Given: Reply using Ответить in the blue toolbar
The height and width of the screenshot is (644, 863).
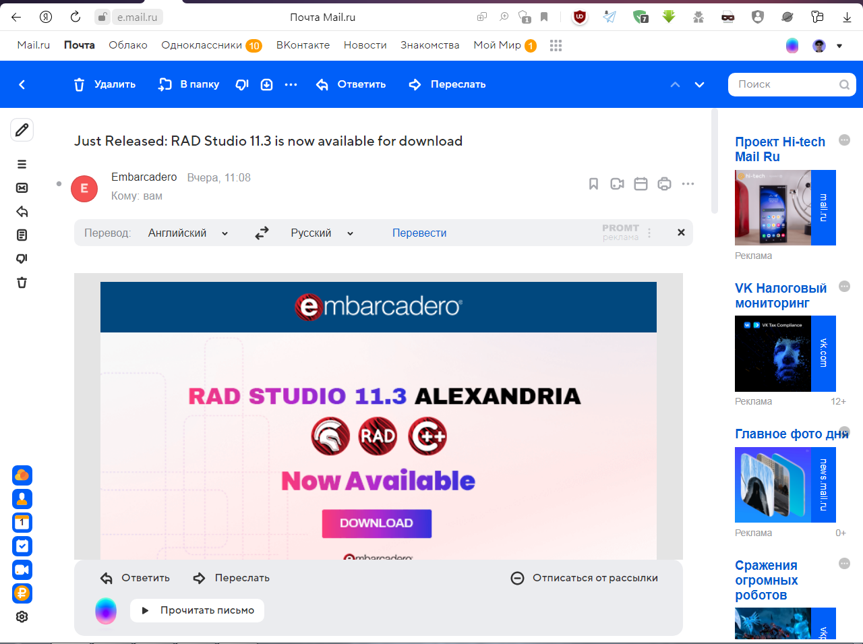Looking at the screenshot, I should pos(351,84).
